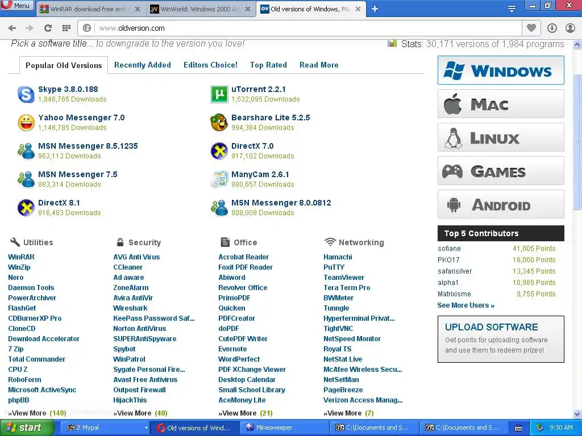This screenshot has height=436, width=582.
Task: Open the user account profile icon
Action: tap(570, 28)
